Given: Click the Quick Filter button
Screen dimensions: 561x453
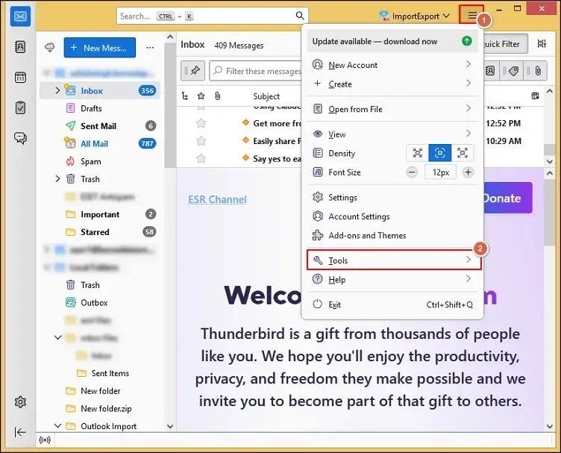Looking at the screenshot, I should (506, 43).
